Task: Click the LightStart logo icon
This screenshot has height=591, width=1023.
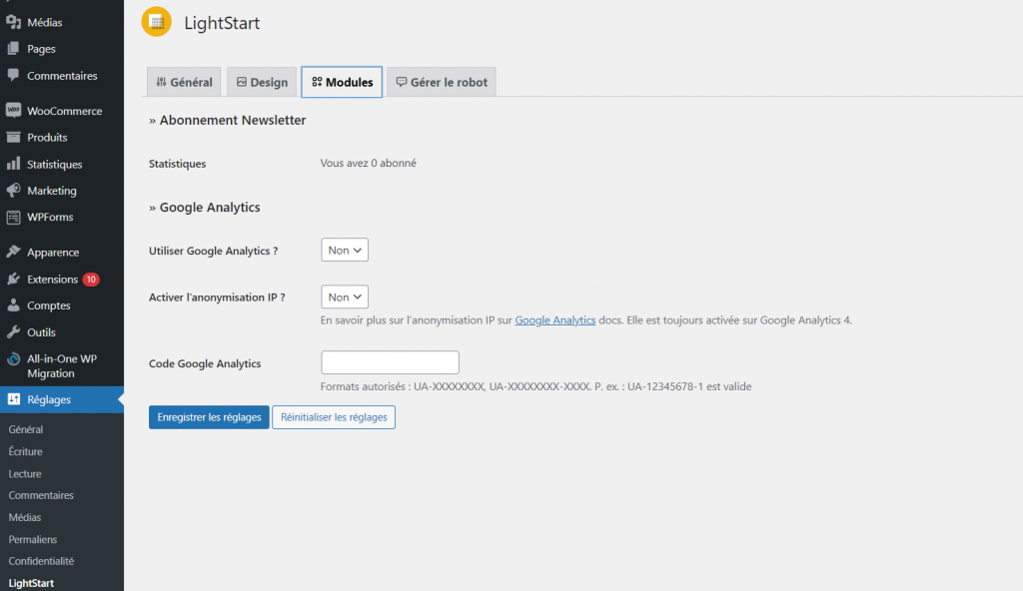Action: click(x=157, y=22)
